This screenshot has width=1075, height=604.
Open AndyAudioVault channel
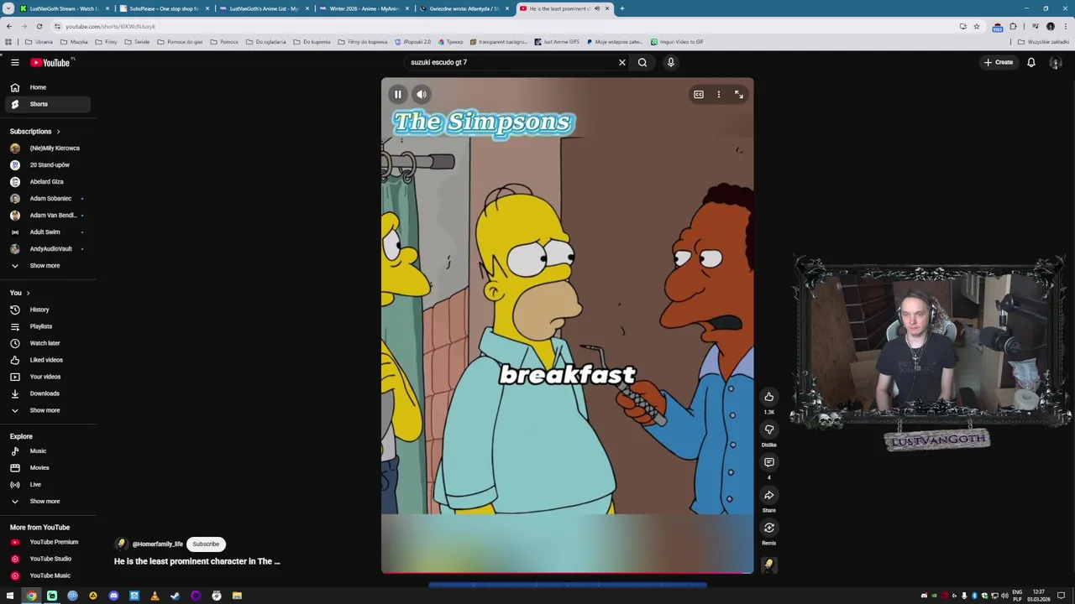point(47,248)
